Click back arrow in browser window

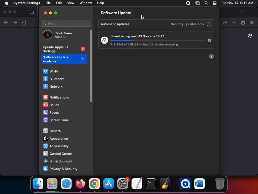click(x=6, y=22)
